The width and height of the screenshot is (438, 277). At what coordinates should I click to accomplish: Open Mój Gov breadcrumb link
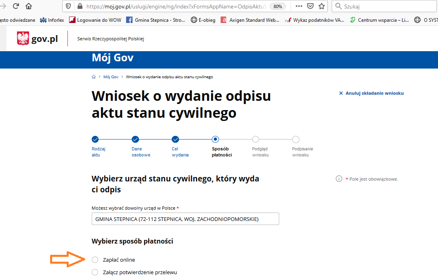(x=111, y=77)
